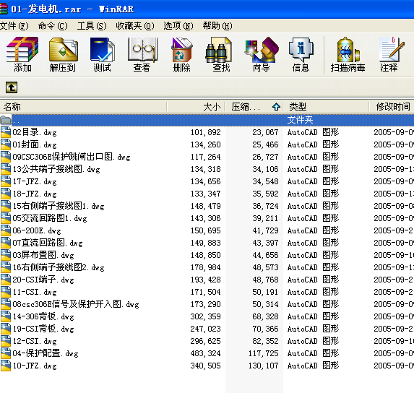The image size is (414, 393).
Task: Select file 08csc306E信号及保护开入图.dwg
Action: [76, 304]
